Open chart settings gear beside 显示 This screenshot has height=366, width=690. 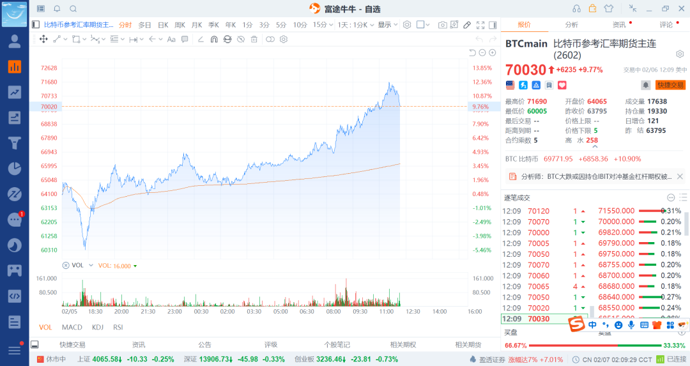click(x=407, y=25)
